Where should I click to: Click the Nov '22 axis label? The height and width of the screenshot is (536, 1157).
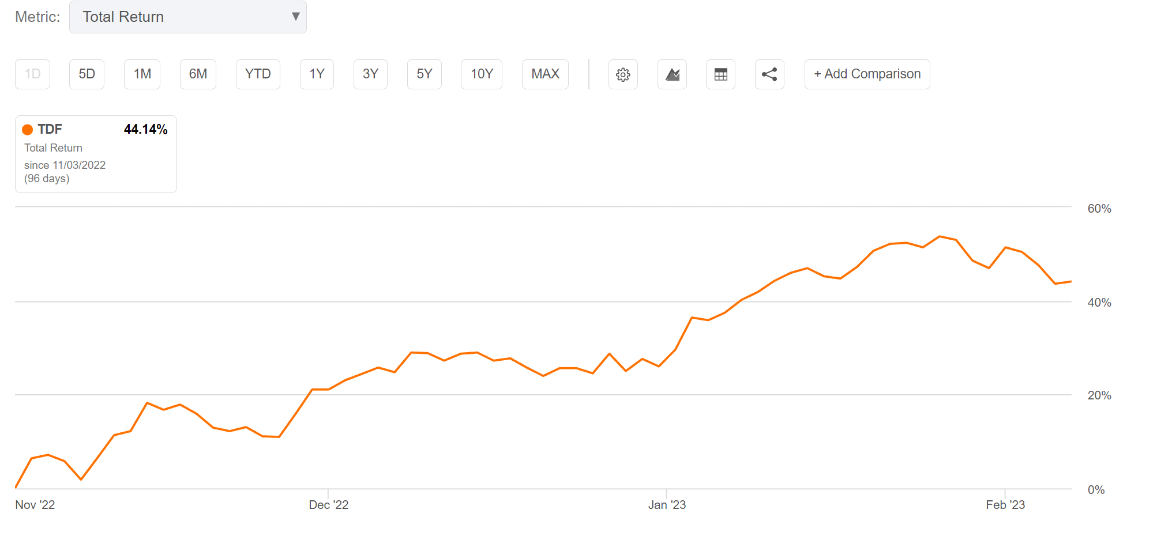tap(35, 505)
